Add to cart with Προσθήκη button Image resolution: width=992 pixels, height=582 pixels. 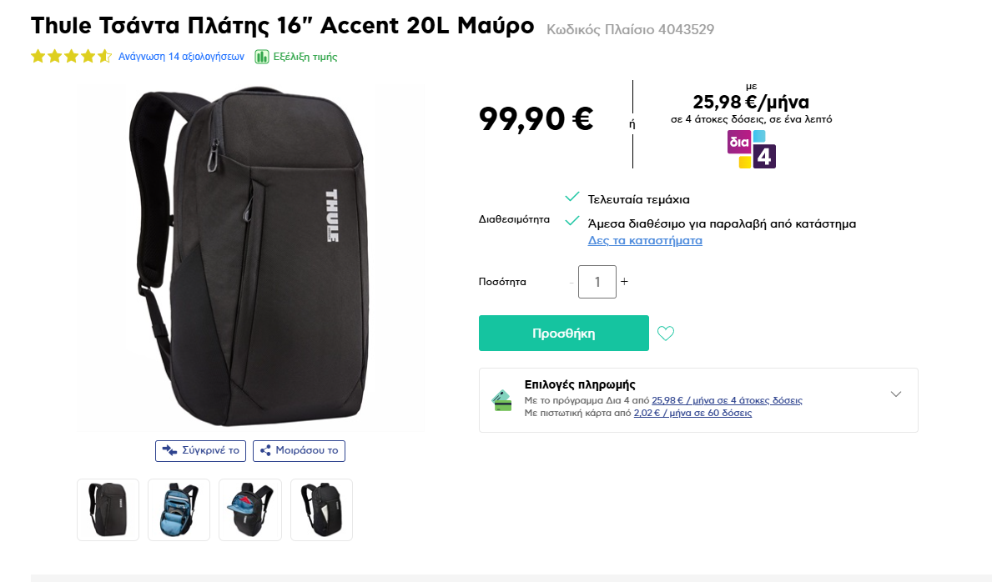[x=564, y=333]
